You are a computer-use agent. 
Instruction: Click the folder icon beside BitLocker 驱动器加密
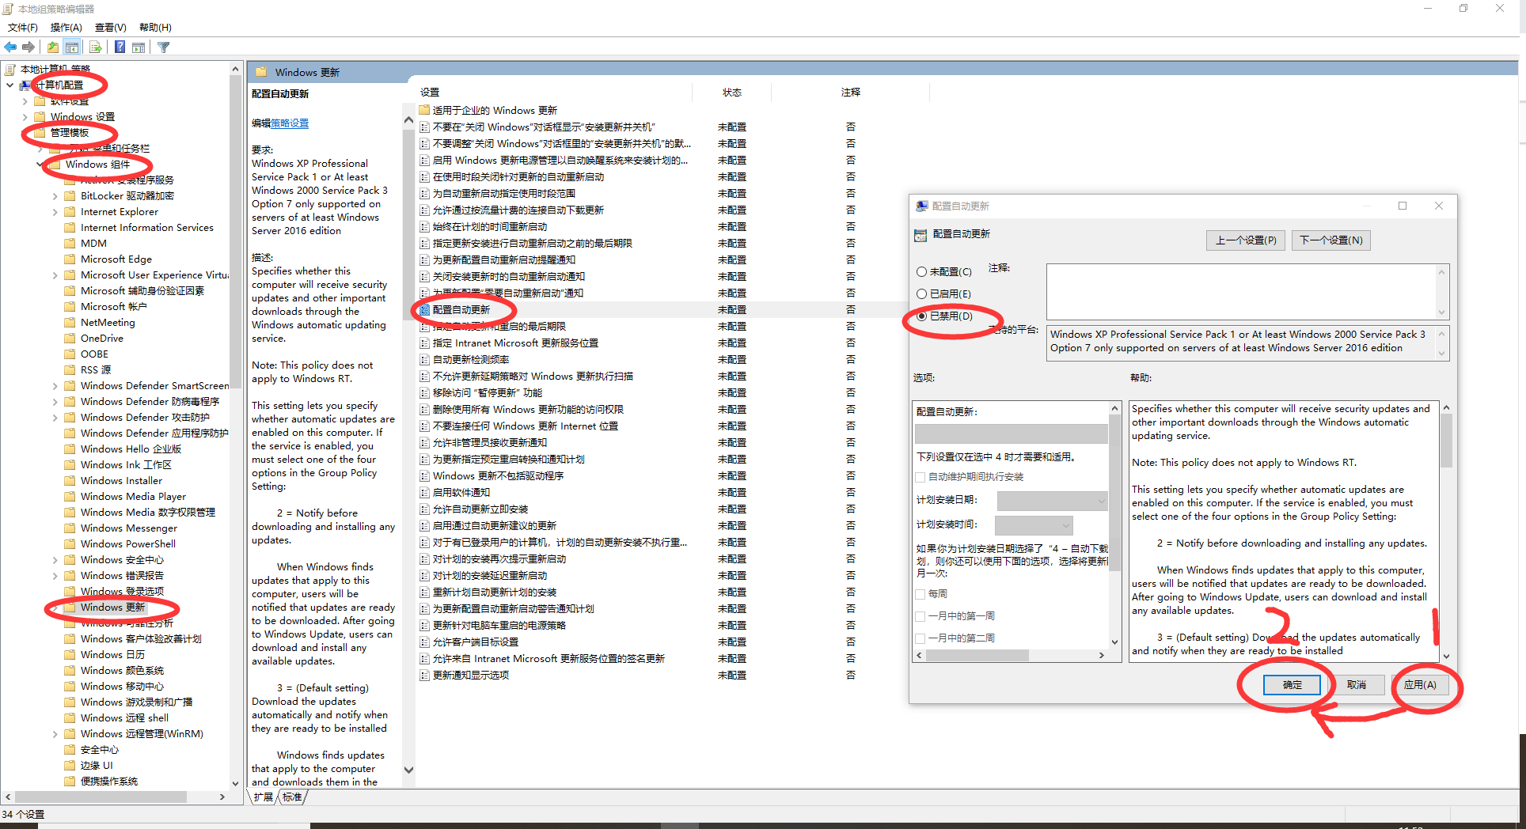click(70, 195)
